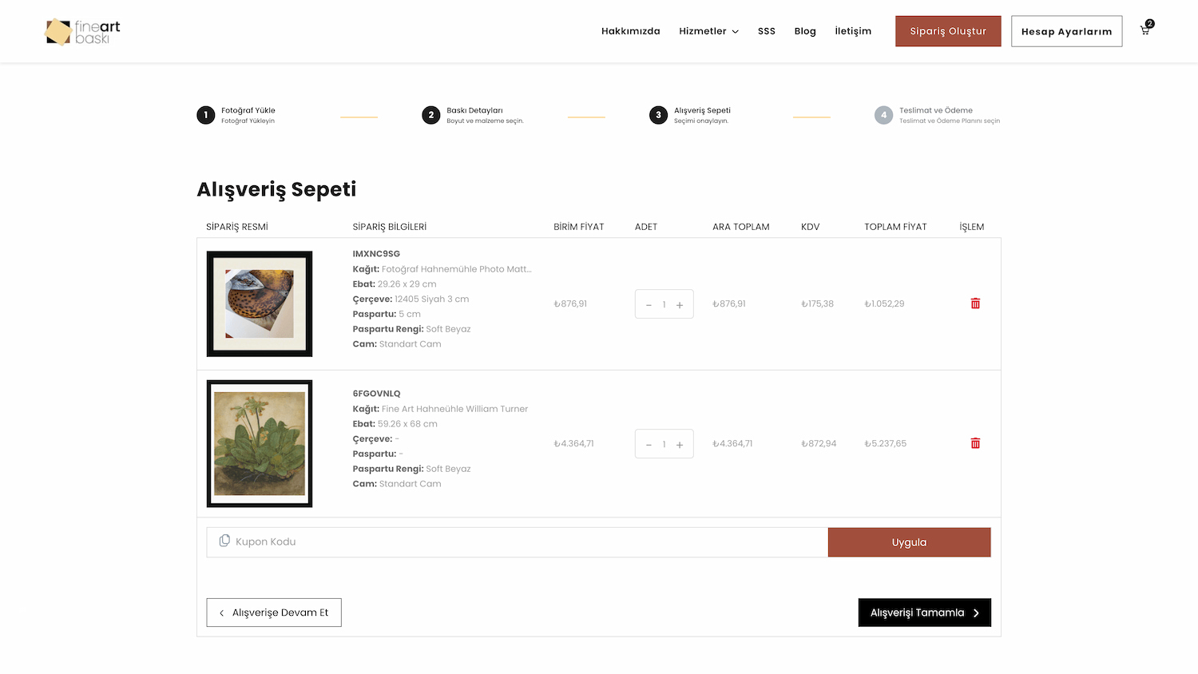Increase quantity of the IMXNC9SG item
The image size is (1198, 674).
coord(680,304)
